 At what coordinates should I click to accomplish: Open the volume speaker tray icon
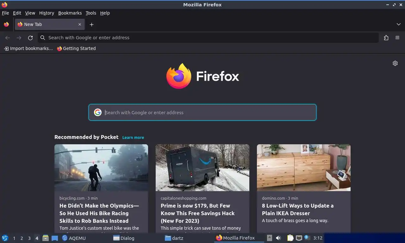(278, 238)
